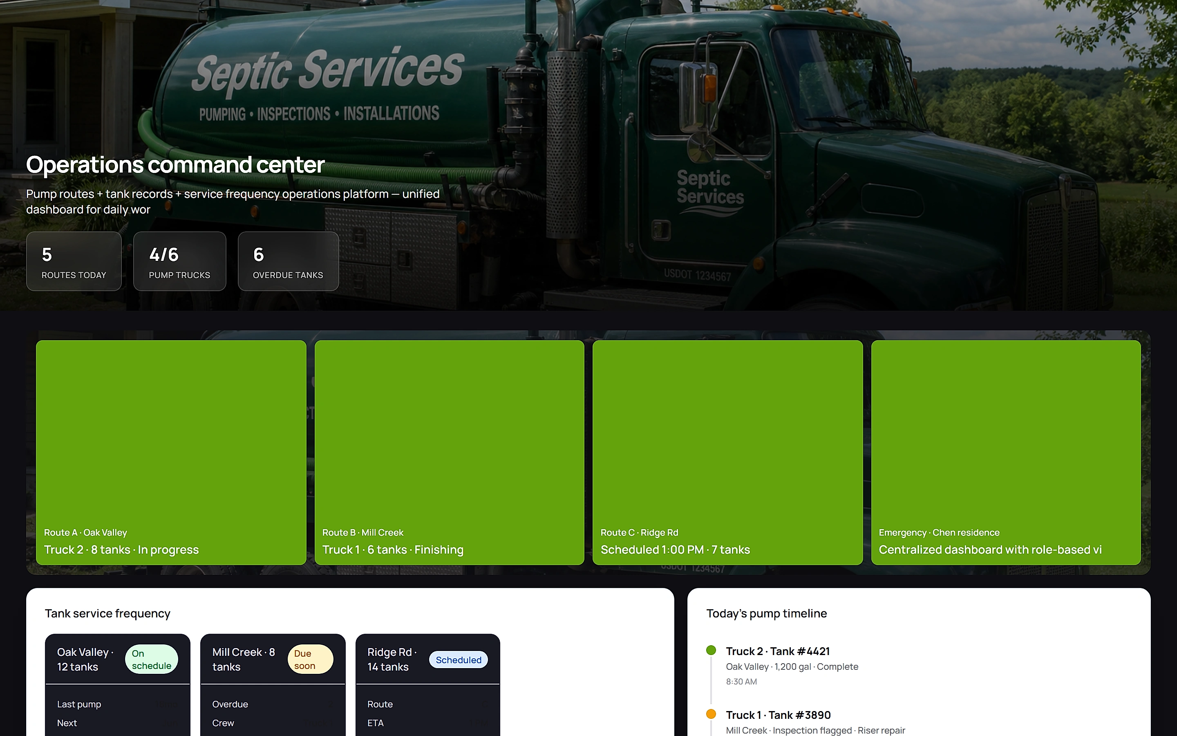Image resolution: width=1177 pixels, height=736 pixels.
Task: Click the green Truck 2 timeline marker
Action: pyautogui.click(x=711, y=650)
